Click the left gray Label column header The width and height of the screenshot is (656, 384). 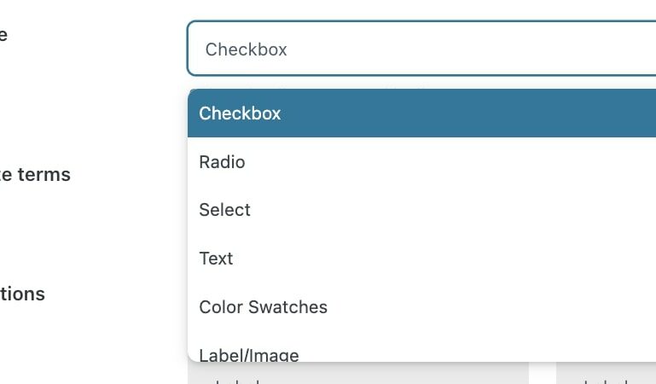[x=358, y=374]
